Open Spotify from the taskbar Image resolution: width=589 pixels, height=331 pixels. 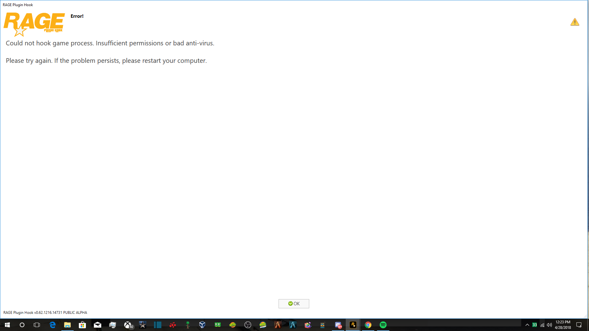383,325
